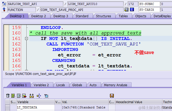Screen dimensions: 172x111
Task: Click the SY-TABIX field
Action: tap(149, 10)
